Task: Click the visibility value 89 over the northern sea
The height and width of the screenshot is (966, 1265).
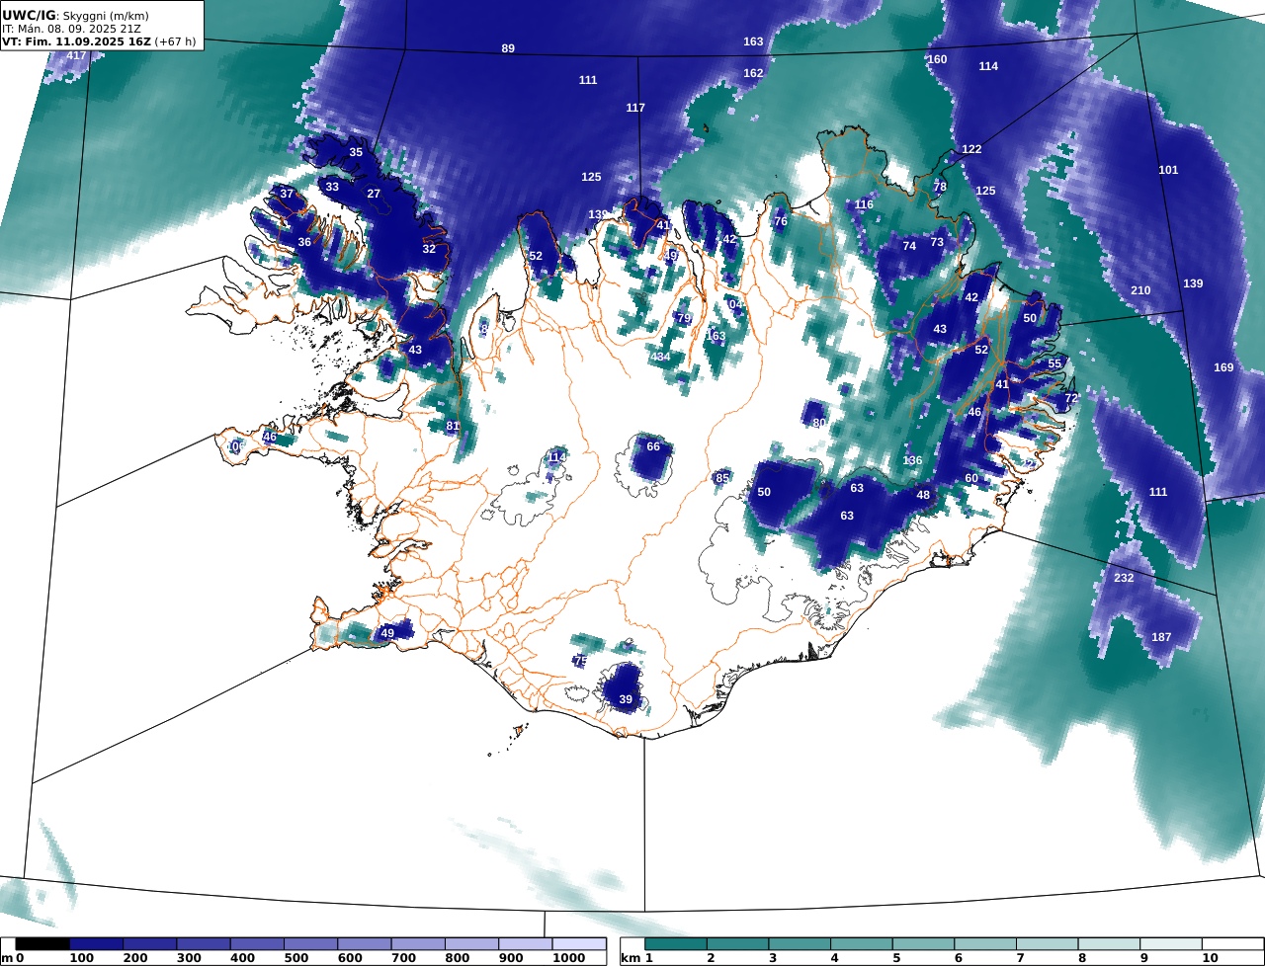Action: coord(508,48)
